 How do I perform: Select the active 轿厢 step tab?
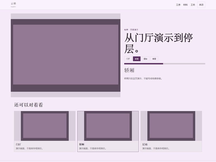click(137, 59)
